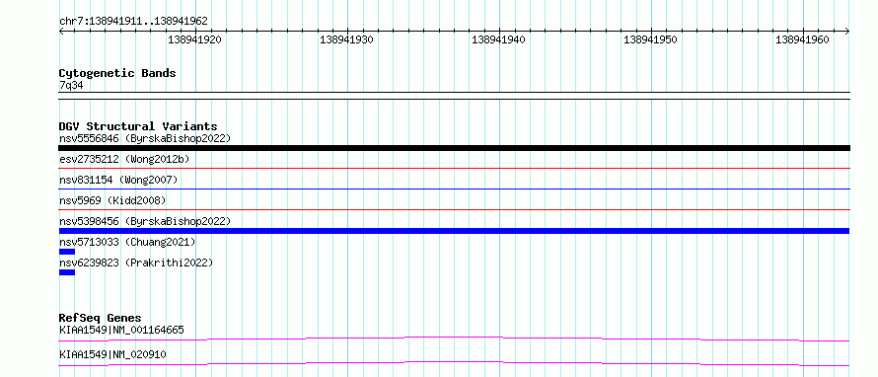The width and height of the screenshot is (878, 377).
Task: Click the right arrow end of the ruler
Action: [847, 31]
